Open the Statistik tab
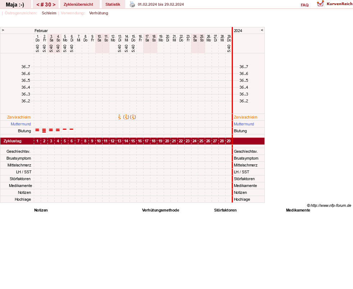Screen dimensions: 353x289 tap(113, 5)
